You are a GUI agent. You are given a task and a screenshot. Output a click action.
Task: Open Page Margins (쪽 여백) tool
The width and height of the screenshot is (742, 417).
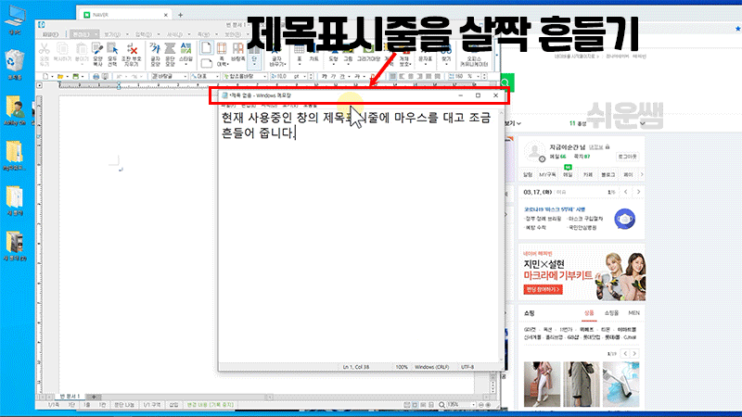pyautogui.click(x=222, y=49)
